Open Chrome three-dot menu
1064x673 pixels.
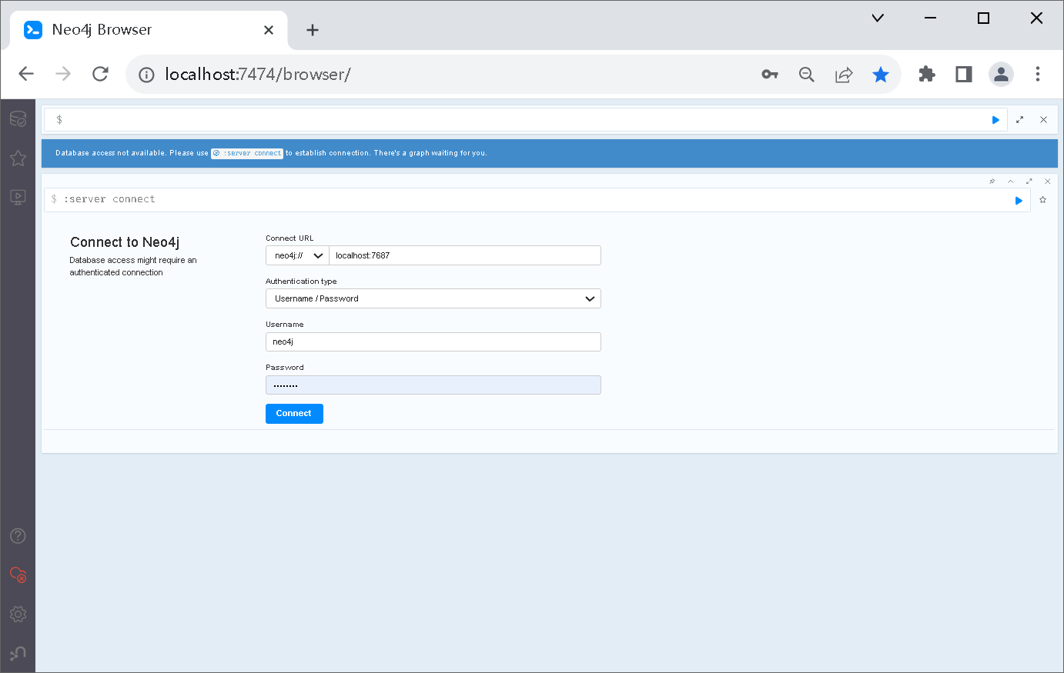pyautogui.click(x=1038, y=74)
